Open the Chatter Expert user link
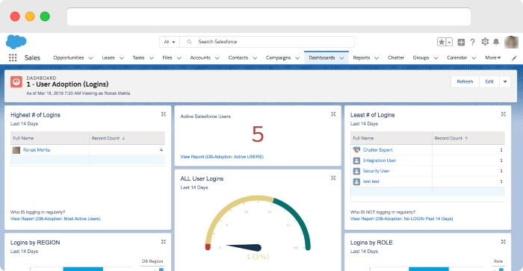This screenshot has height=271, width=523. click(x=377, y=150)
